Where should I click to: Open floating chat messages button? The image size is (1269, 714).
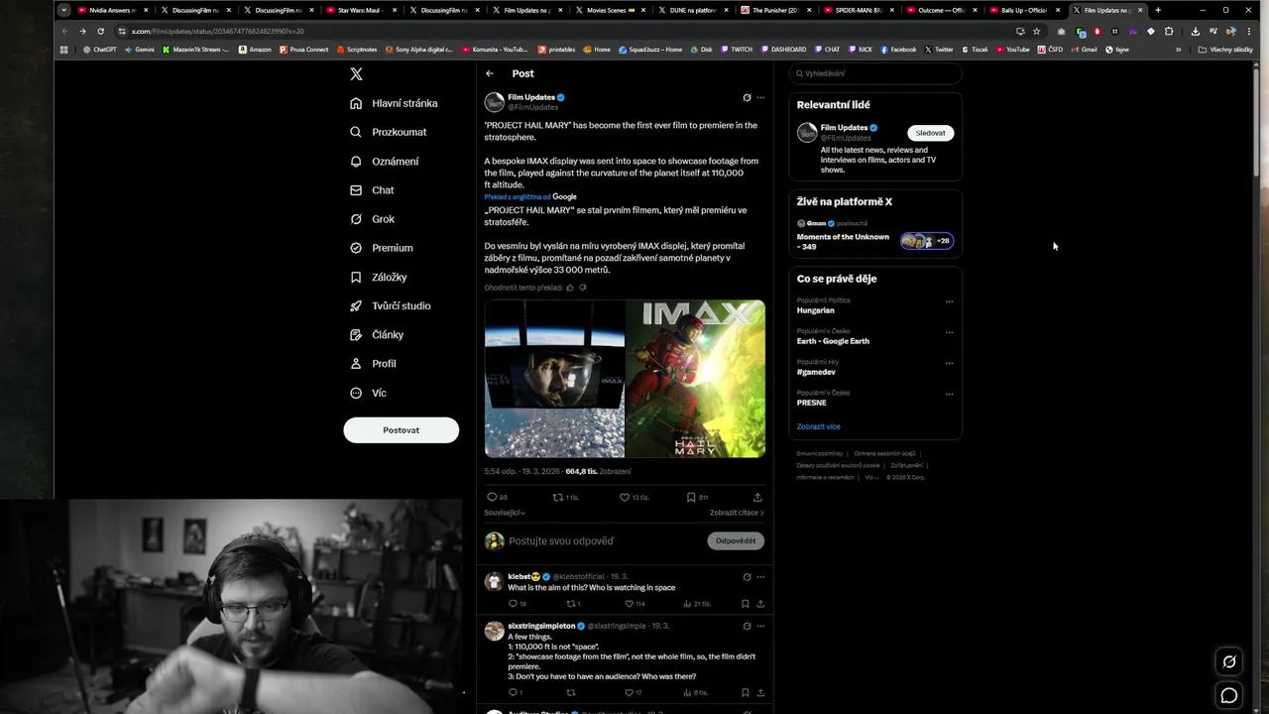pos(1229,695)
